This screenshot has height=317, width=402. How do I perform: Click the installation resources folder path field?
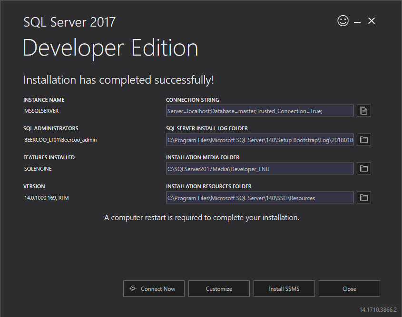pyautogui.click(x=259, y=197)
